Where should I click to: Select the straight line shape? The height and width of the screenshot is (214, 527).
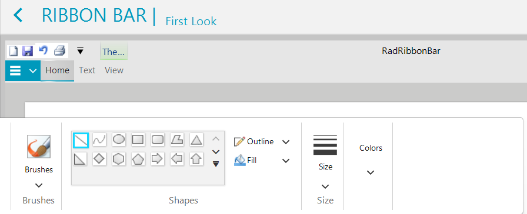pyautogui.click(x=81, y=140)
